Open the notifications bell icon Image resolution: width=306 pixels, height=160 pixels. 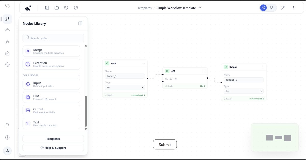(7, 125)
